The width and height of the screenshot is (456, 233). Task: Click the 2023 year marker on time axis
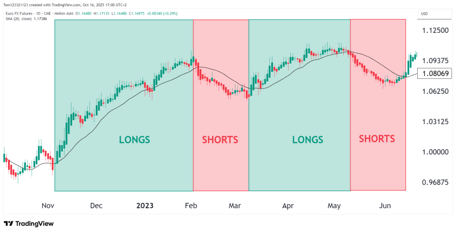click(x=145, y=206)
